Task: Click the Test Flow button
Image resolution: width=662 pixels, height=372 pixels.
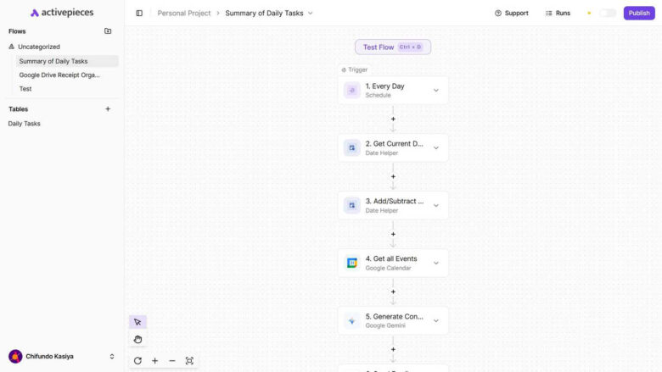Action: pyautogui.click(x=392, y=47)
